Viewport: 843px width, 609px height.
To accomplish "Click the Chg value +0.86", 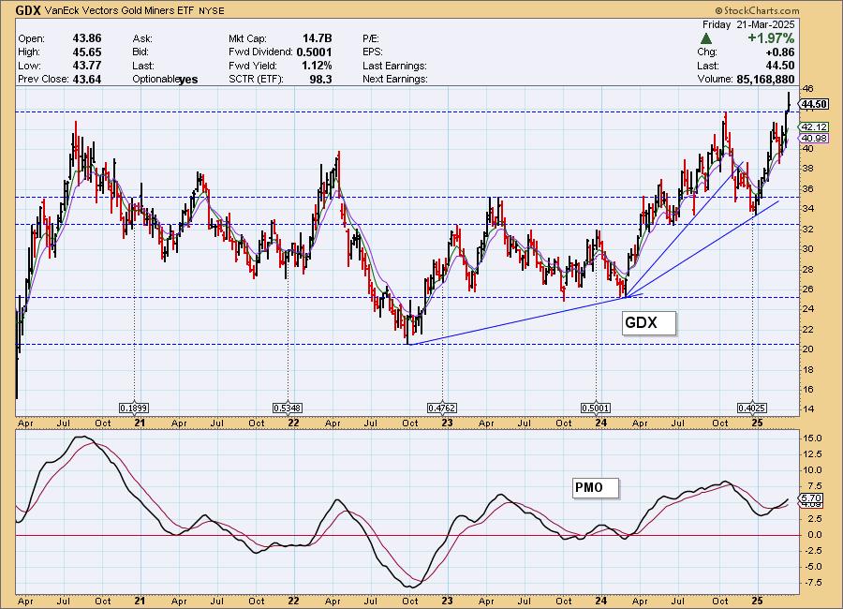I will click(779, 52).
